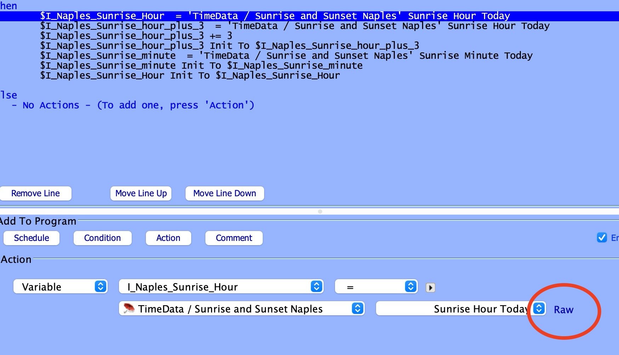The image size is (619, 355).
Task: Open the Sunrise Hour Today dropdown
Action: [x=460, y=309]
